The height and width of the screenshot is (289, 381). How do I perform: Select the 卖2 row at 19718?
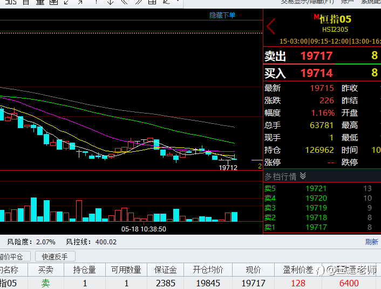(x=322, y=217)
